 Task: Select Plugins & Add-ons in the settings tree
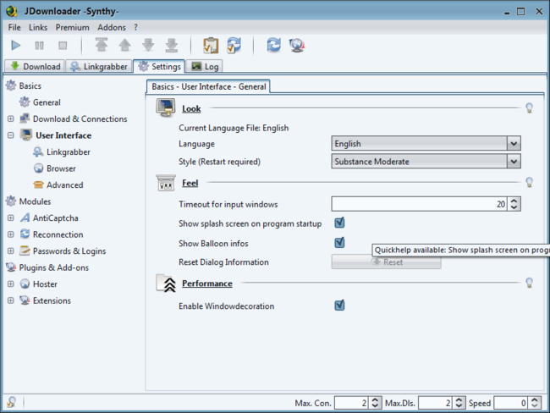(47, 267)
